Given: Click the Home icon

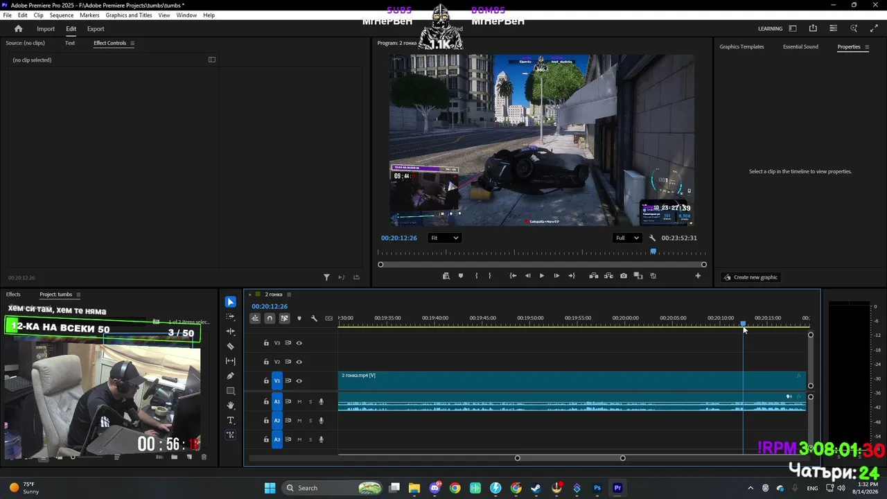Looking at the screenshot, I should 19,28.
